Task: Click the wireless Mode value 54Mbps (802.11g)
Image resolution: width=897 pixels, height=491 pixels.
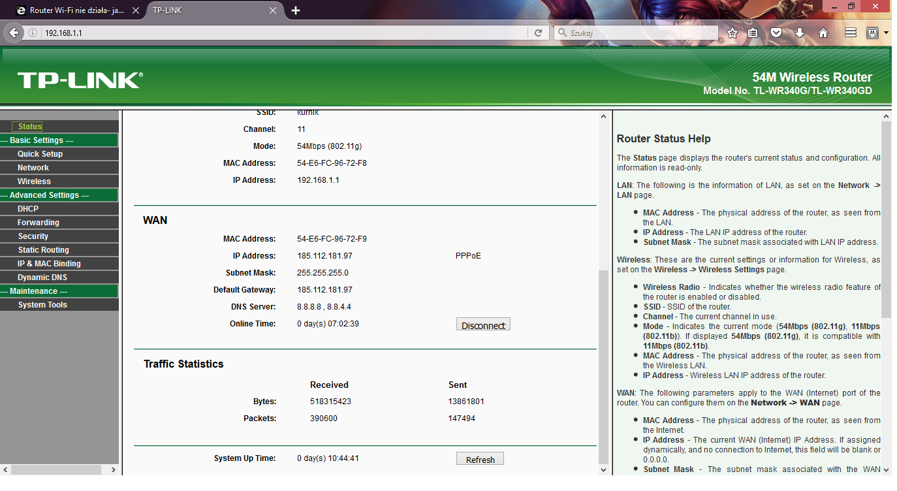Action: coord(329,146)
